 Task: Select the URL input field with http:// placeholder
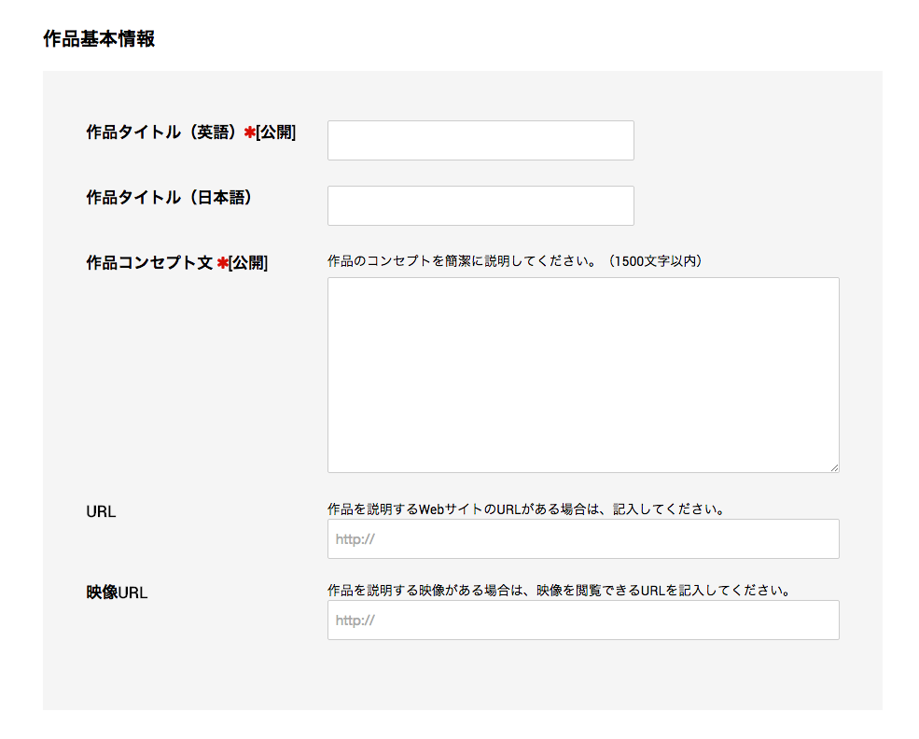(583, 538)
